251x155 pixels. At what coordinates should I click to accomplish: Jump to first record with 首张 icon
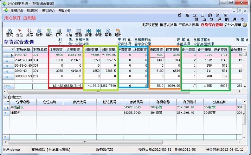89,33
